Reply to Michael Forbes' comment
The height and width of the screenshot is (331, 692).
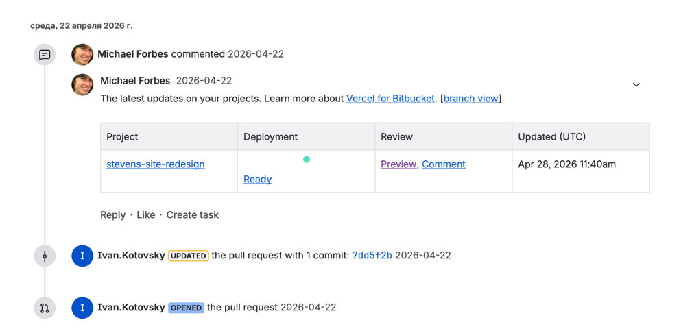tap(112, 215)
